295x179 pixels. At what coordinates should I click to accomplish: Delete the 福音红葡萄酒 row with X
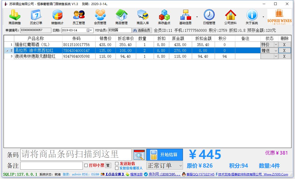(284, 44)
